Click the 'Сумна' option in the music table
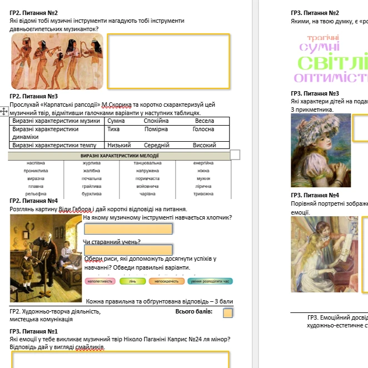The height and width of the screenshot is (368, 368). (116, 121)
